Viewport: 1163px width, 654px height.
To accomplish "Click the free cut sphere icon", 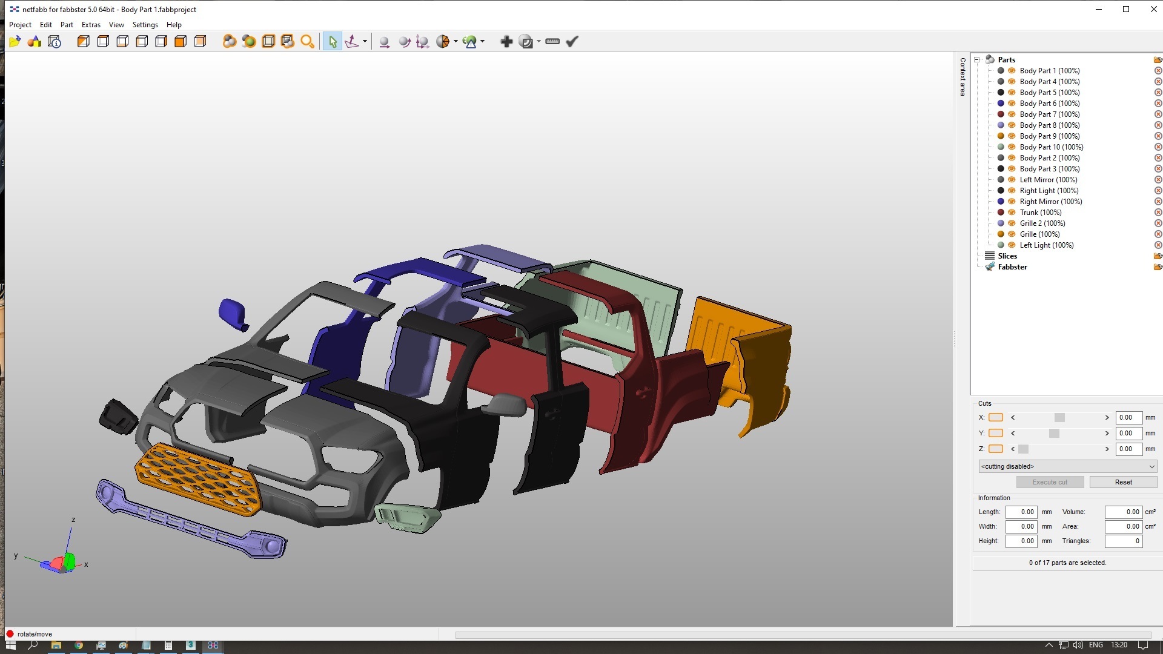I will coord(443,41).
